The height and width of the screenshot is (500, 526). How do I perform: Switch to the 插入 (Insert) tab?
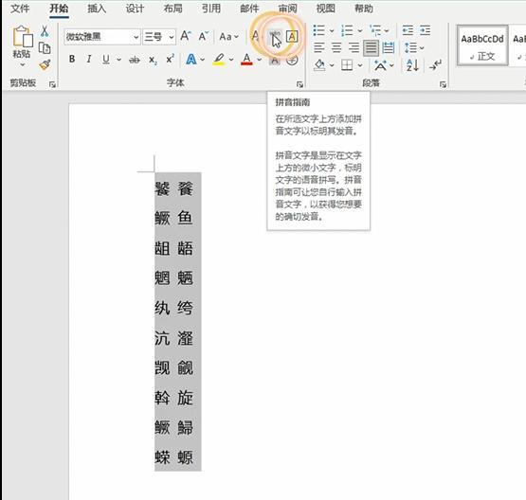pyautogui.click(x=97, y=9)
